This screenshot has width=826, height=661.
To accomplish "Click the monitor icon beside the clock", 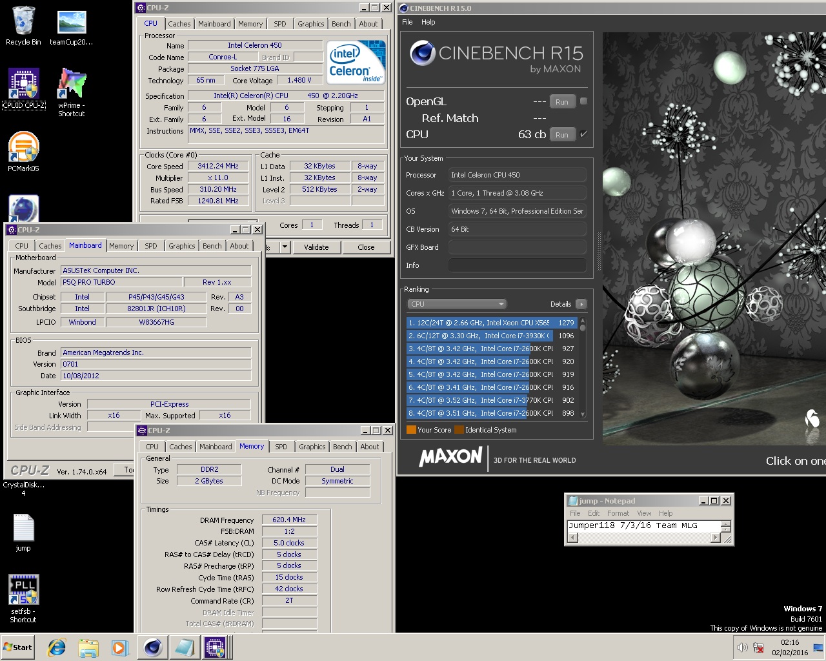I will [818, 647].
